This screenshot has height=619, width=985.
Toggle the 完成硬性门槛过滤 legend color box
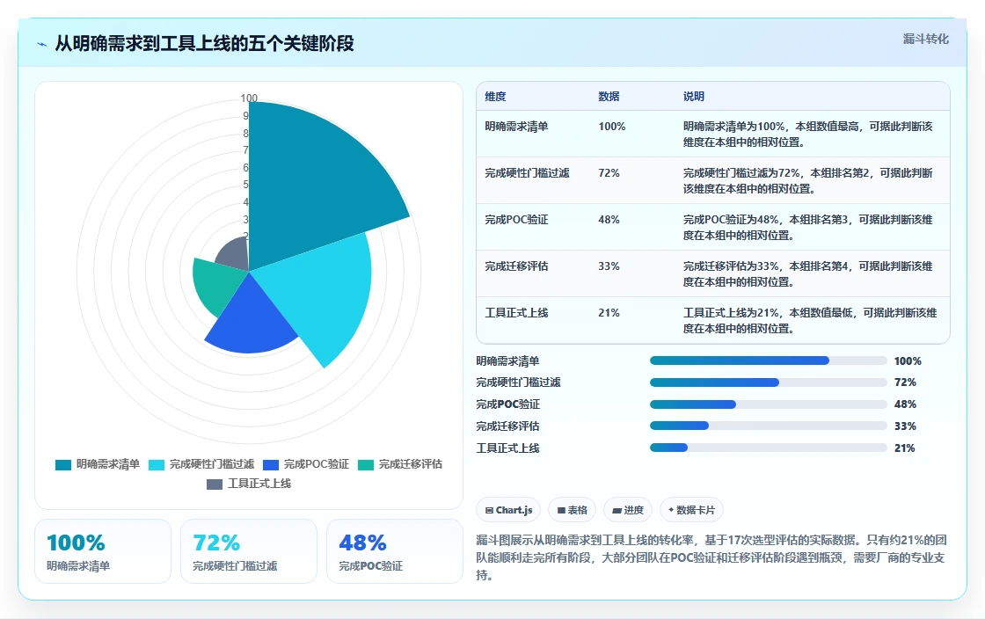click(157, 464)
